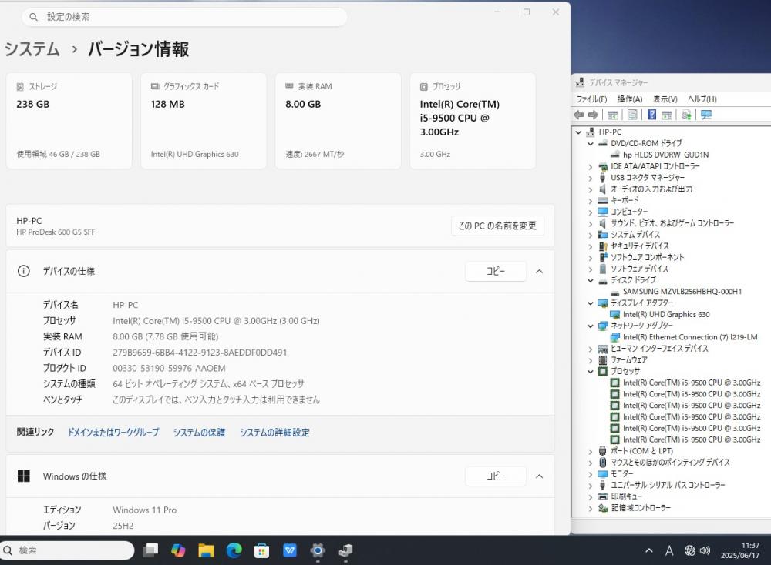Click the Copilot icon in the taskbar

(178, 550)
